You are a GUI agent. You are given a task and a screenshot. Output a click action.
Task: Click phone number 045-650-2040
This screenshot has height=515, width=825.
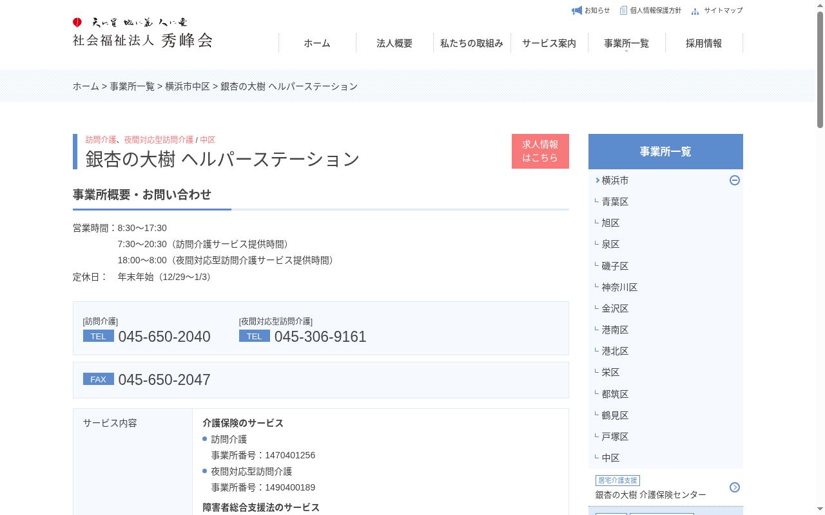164,337
